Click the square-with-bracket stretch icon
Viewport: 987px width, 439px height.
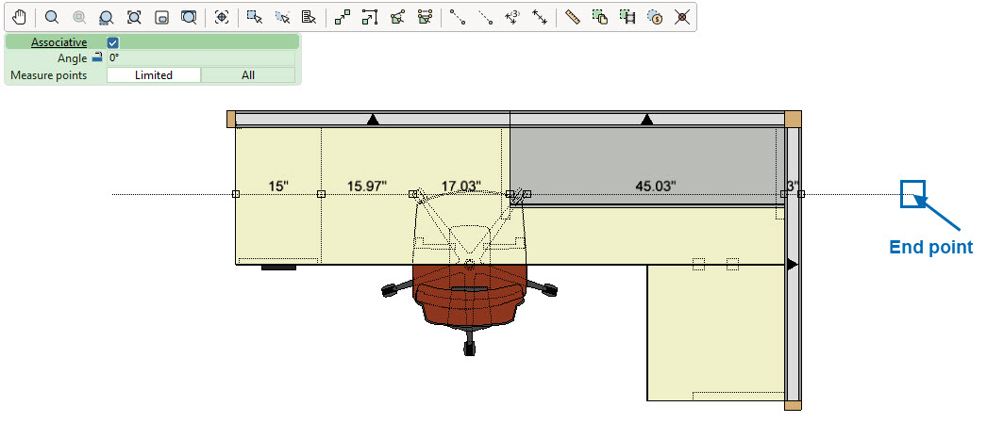point(370,17)
